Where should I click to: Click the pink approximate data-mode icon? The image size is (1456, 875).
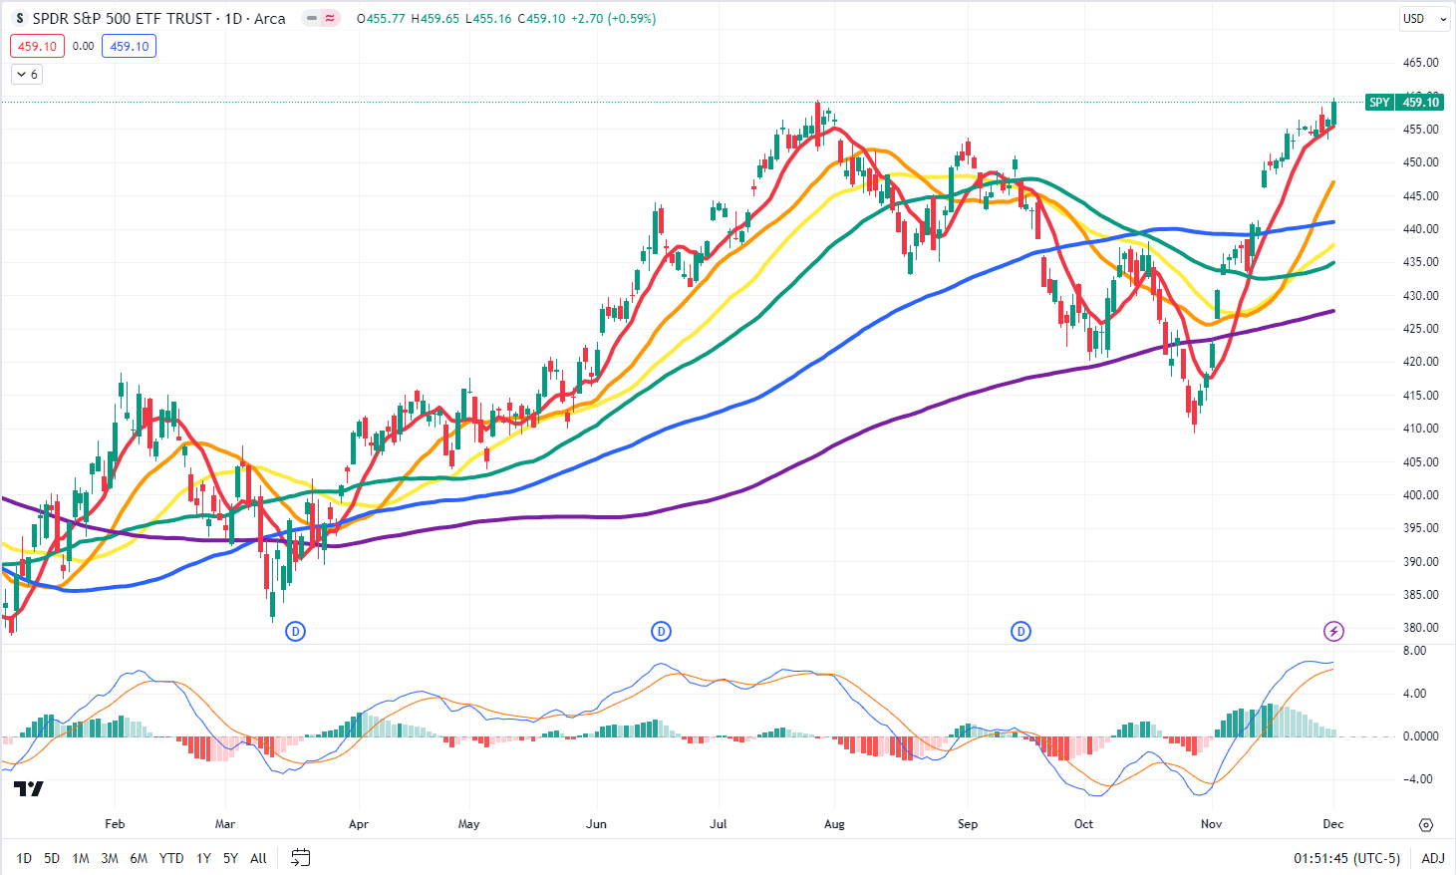pyautogui.click(x=330, y=19)
